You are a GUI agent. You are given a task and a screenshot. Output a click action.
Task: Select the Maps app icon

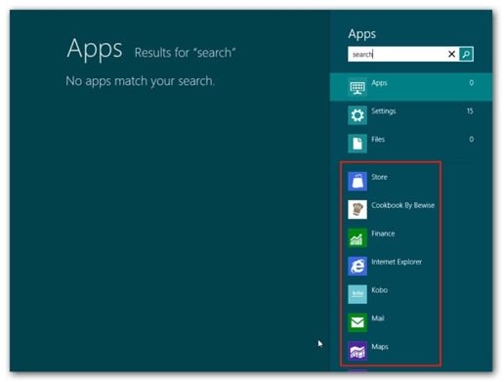357,351
